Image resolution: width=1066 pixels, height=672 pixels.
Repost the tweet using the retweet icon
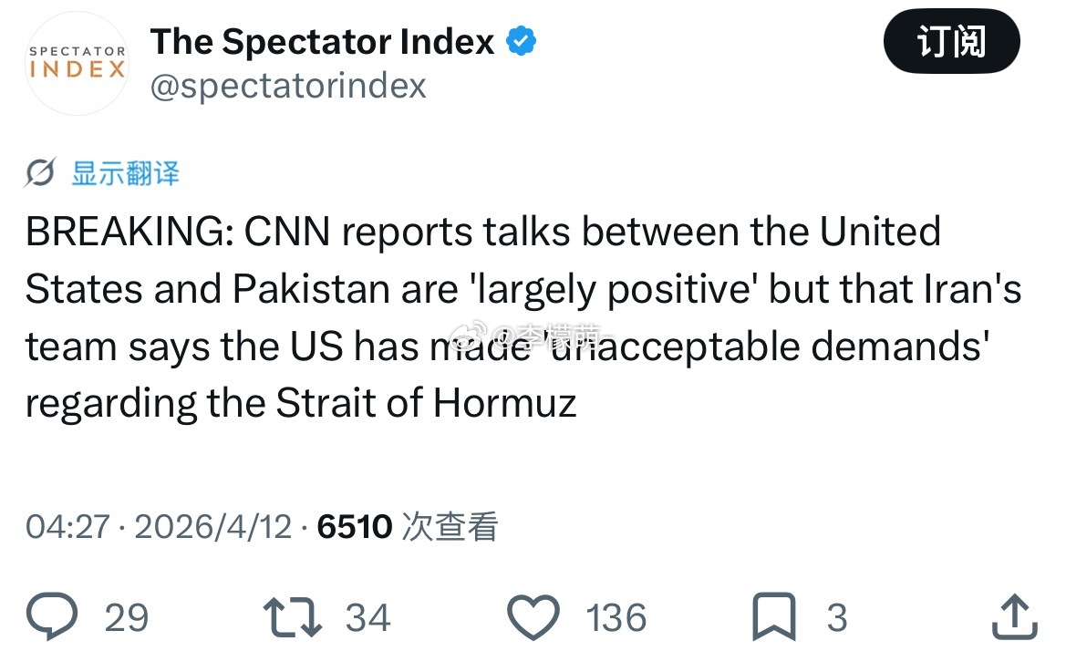tap(292, 616)
